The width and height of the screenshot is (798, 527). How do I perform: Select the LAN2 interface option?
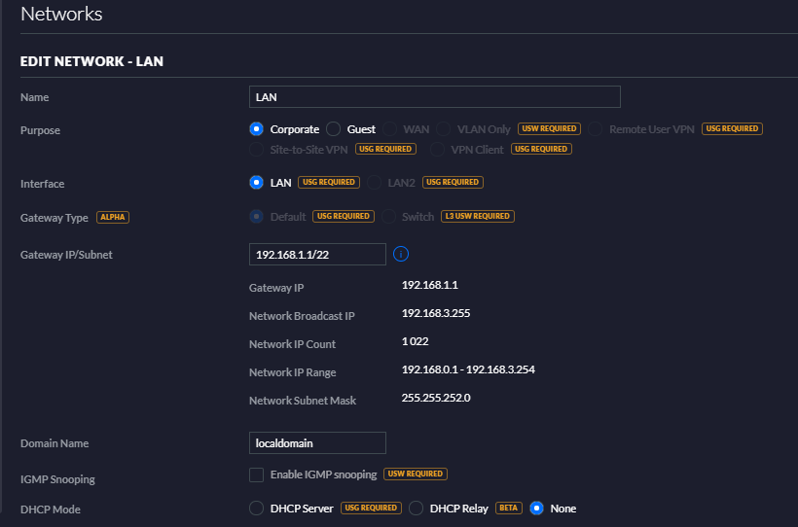[375, 182]
